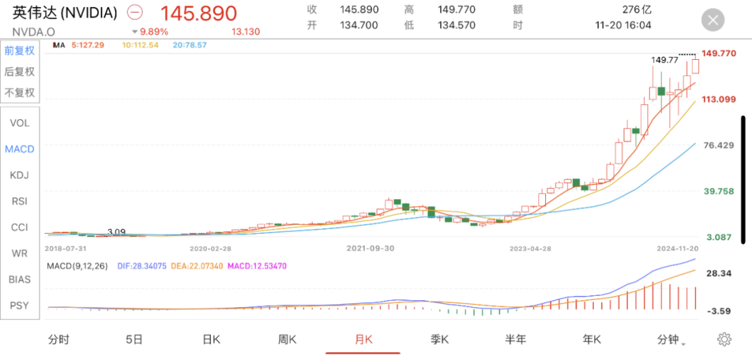
Task: Click the 2020-02-28 date label
Action: 210,249
